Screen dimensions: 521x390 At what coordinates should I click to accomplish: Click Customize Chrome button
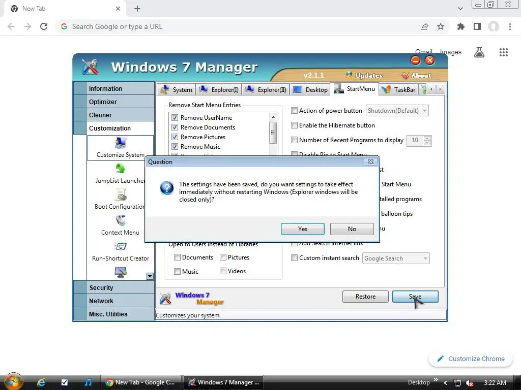(x=471, y=359)
